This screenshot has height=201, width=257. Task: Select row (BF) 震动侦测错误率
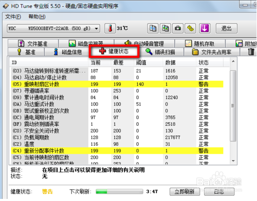point(117,124)
